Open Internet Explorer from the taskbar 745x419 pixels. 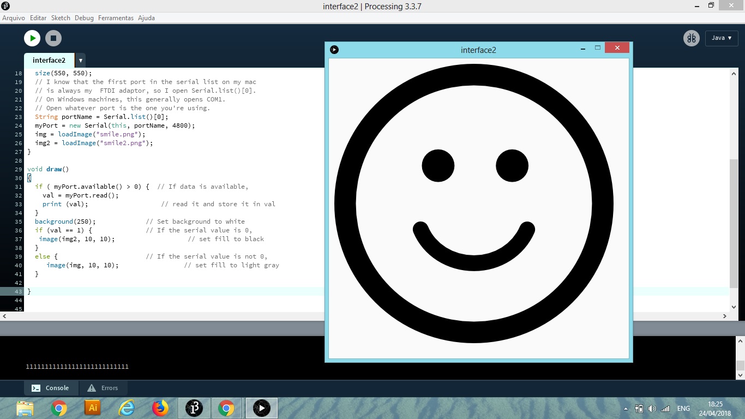click(x=127, y=408)
